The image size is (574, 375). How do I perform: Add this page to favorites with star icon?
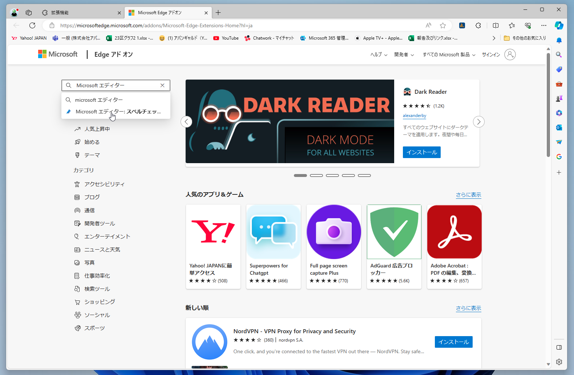click(x=443, y=25)
